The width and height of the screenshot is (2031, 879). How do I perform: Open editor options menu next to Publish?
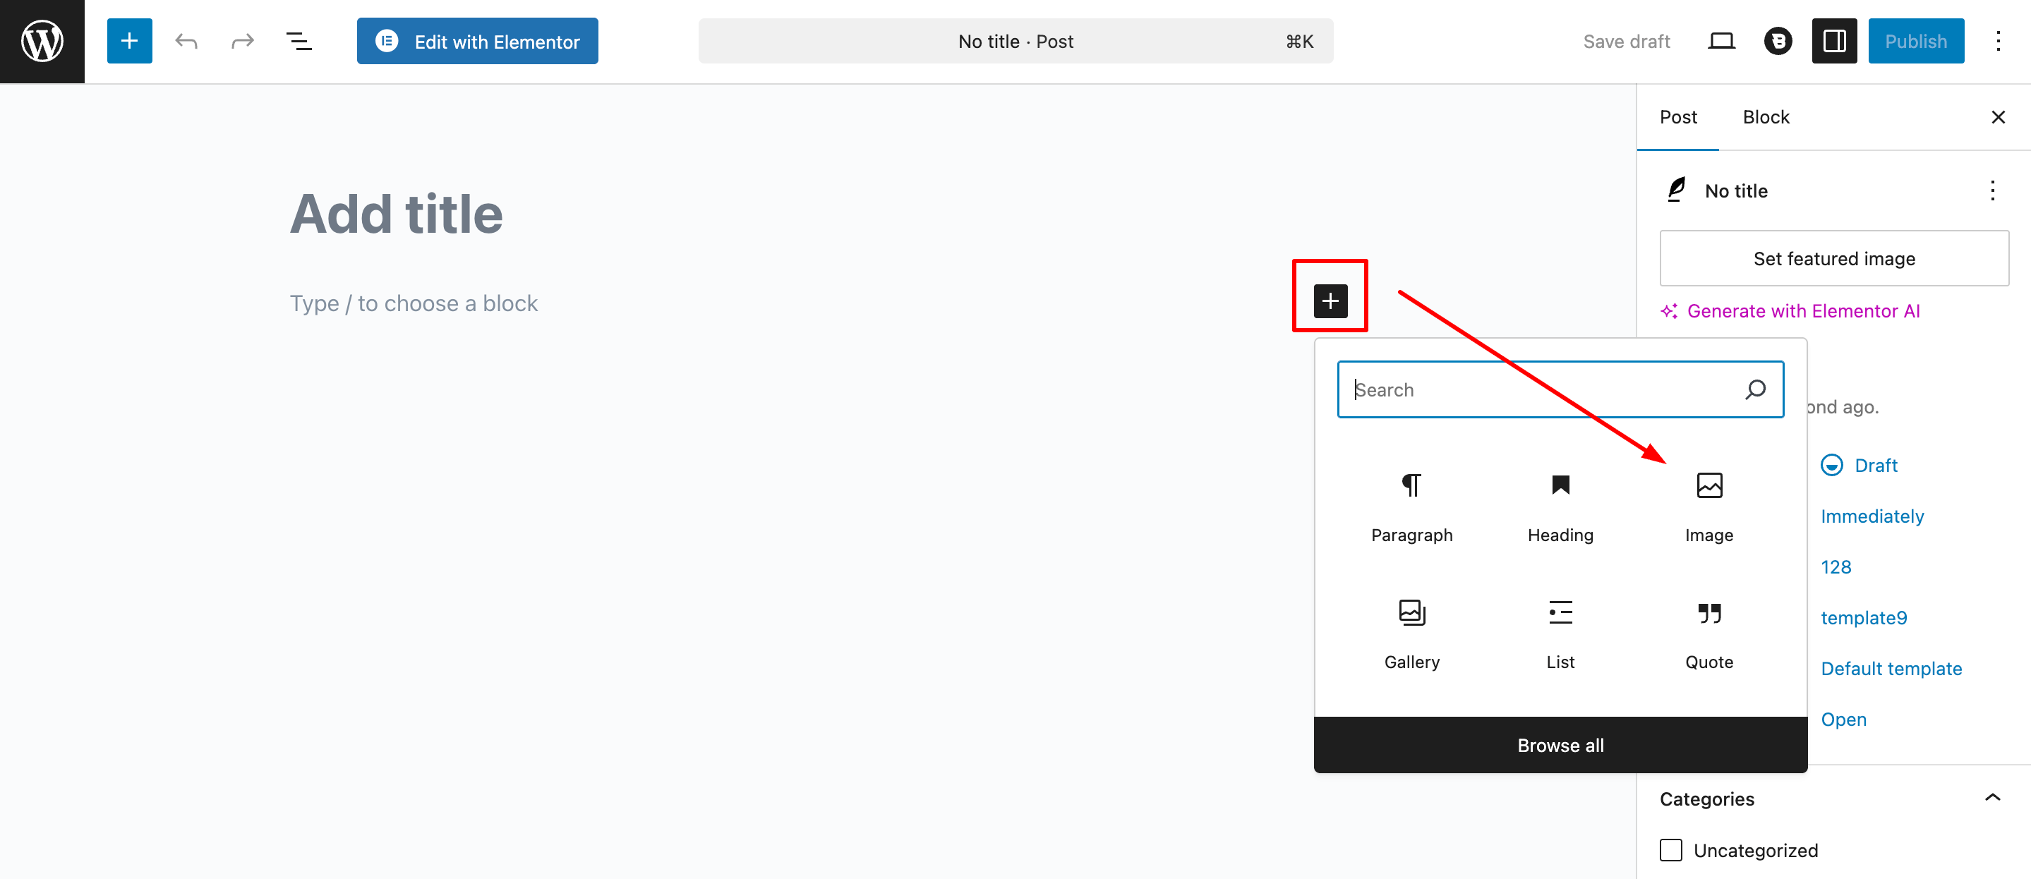pyautogui.click(x=1997, y=41)
